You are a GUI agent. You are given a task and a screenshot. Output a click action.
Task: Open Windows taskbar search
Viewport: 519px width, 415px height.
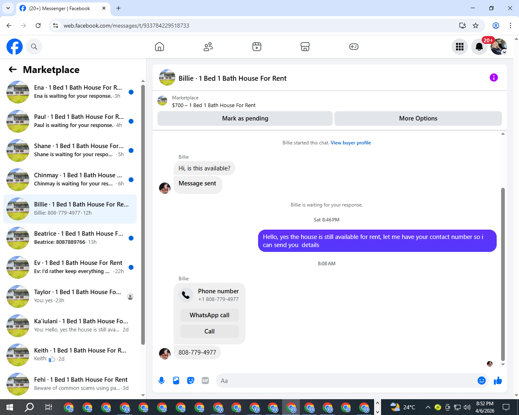[x=29, y=407]
